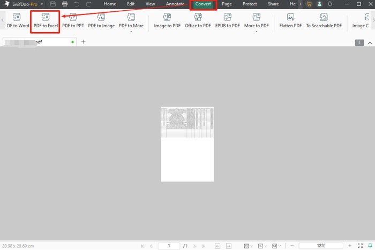The height and width of the screenshot is (250, 375).
Task: Click the page number input field
Action: tap(169, 246)
